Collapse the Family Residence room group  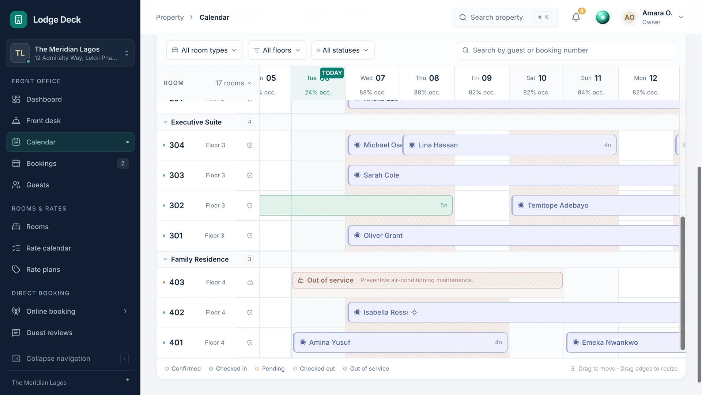(x=165, y=259)
